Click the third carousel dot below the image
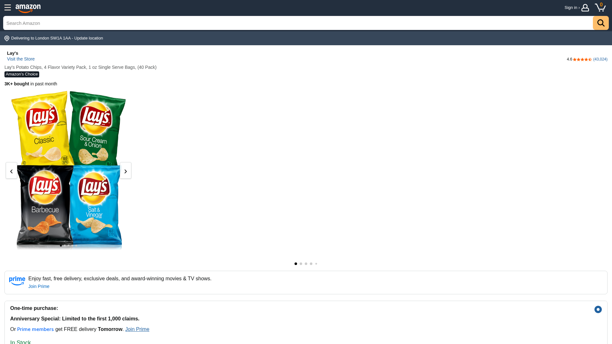Viewport: 612px width, 344px height. pyautogui.click(x=306, y=264)
